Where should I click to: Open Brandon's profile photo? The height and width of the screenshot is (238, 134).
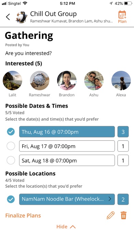coord(67,81)
